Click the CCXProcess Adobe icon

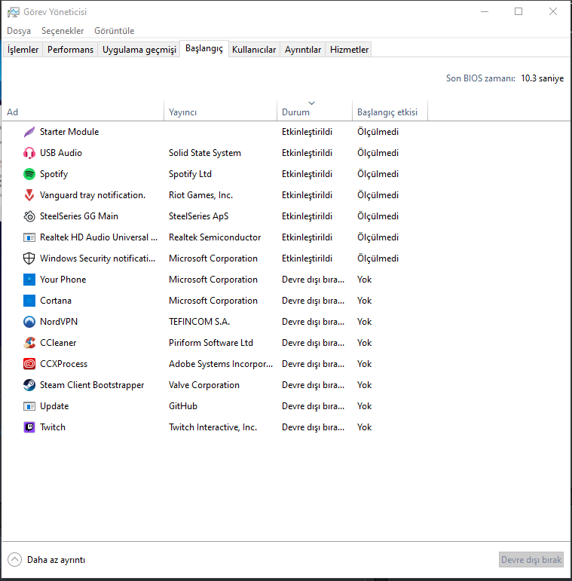[29, 364]
